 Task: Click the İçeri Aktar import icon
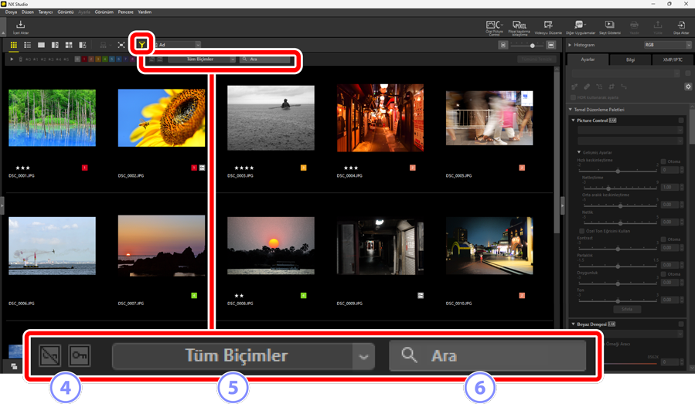(x=20, y=27)
